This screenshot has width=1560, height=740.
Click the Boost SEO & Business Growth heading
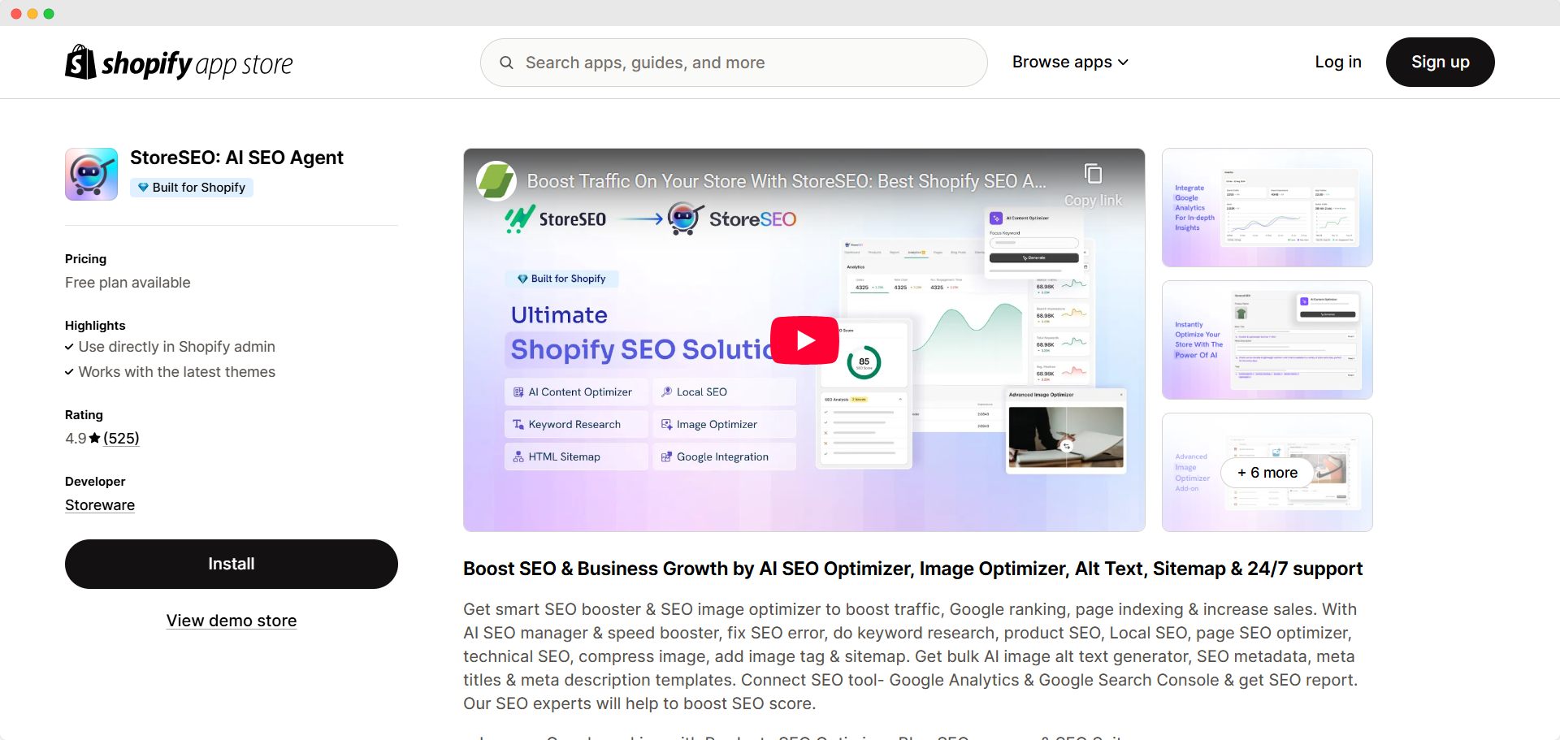click(912, 569)
